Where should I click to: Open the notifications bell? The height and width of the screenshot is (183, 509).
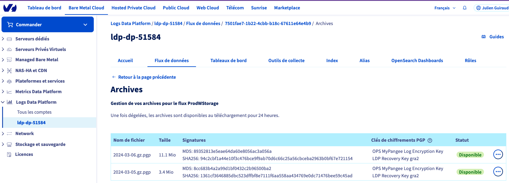[x=465, y=8]
